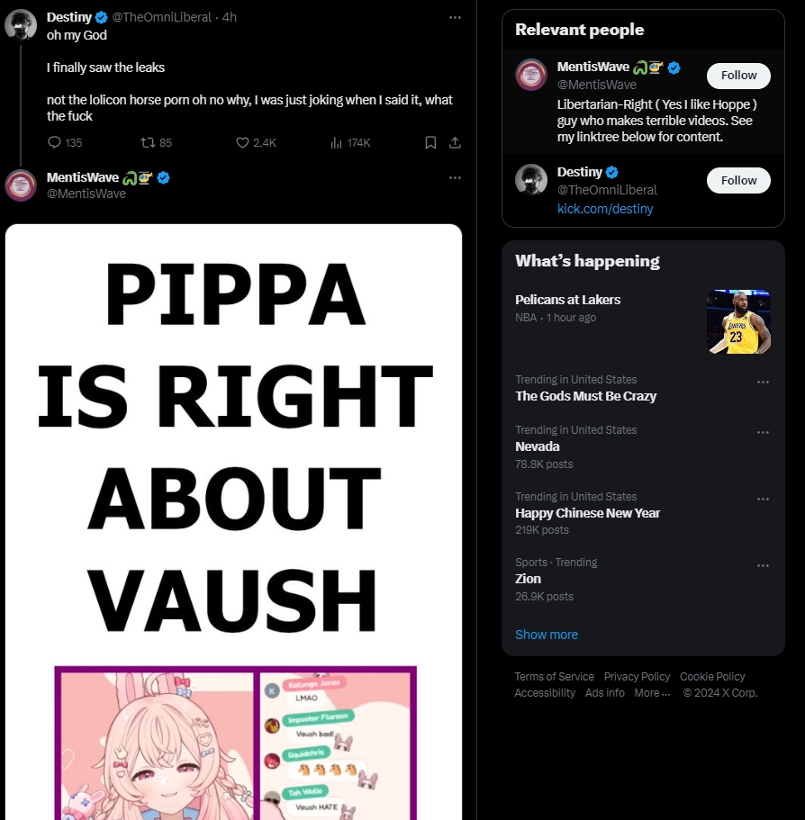Screen dimensions: 805x820
Task: Open the kick.com/destiny link
Action: pyautogui.click(x=605, y=209)
